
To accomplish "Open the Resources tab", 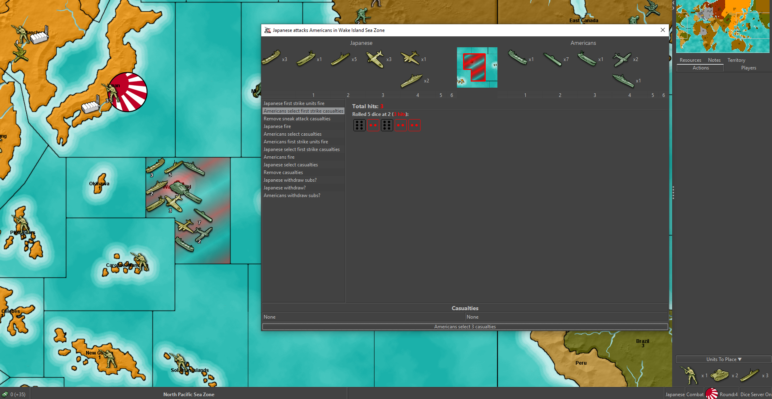I will click(690, 60).
